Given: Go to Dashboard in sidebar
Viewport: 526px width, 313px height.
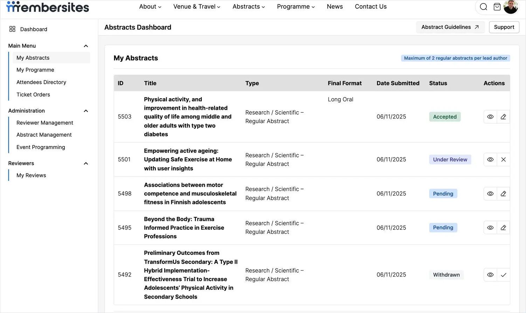Looking at the screenshot, I should [34, 29].
